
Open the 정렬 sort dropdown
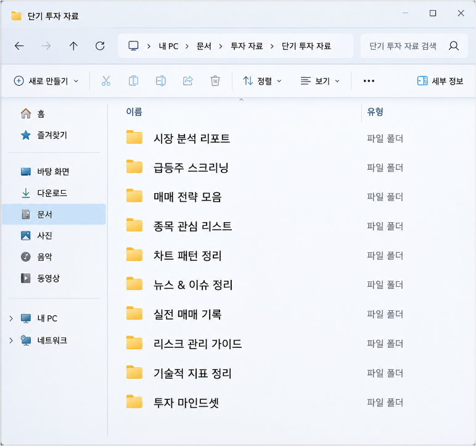click(x=262, y=81)
